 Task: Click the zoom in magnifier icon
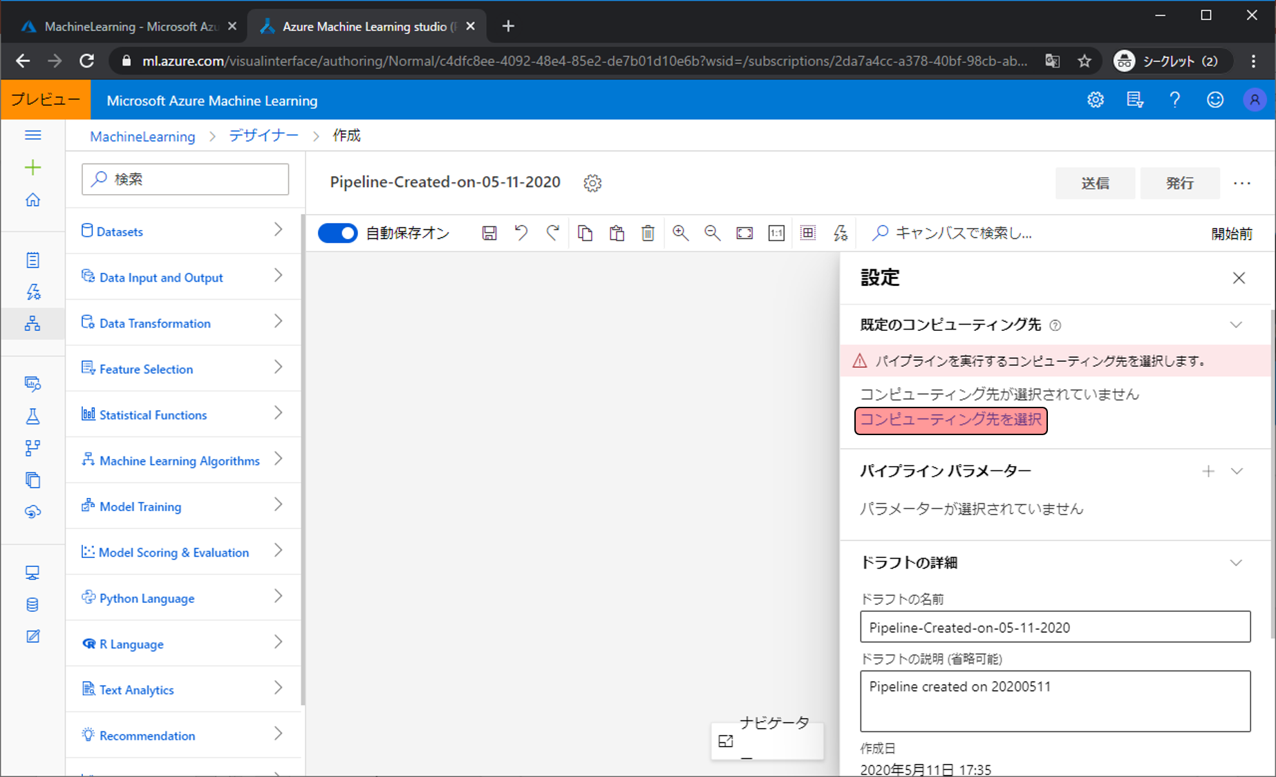680,233
